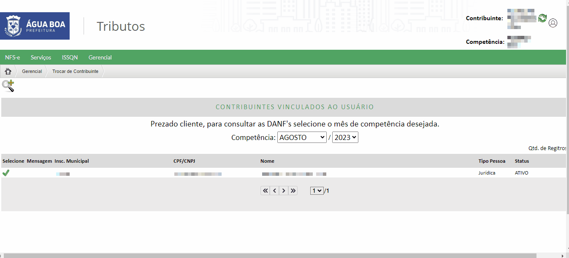This screenshot has width=569, height=258.
Task: Open the AGOSTO month dropdown
Action: (302, 137)
